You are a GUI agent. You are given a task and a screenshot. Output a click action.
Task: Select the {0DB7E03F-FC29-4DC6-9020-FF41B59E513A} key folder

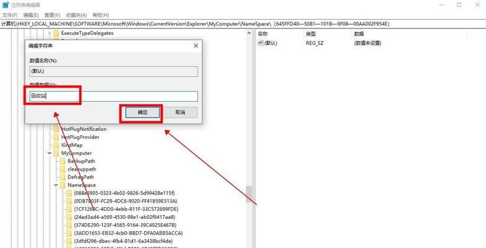click(122, 201)
